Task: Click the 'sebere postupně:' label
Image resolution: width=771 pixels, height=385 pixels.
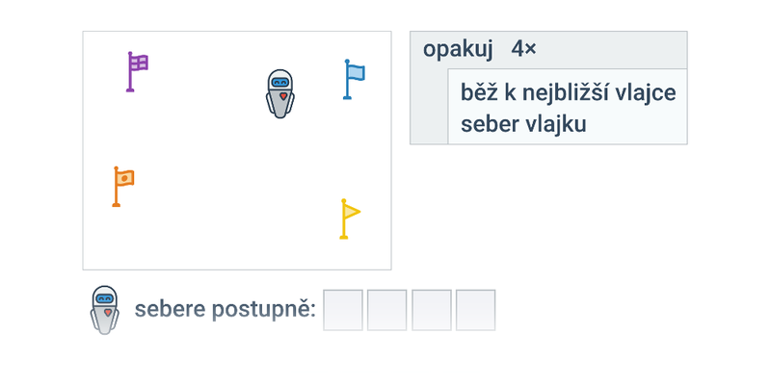Action: point(226,310)
